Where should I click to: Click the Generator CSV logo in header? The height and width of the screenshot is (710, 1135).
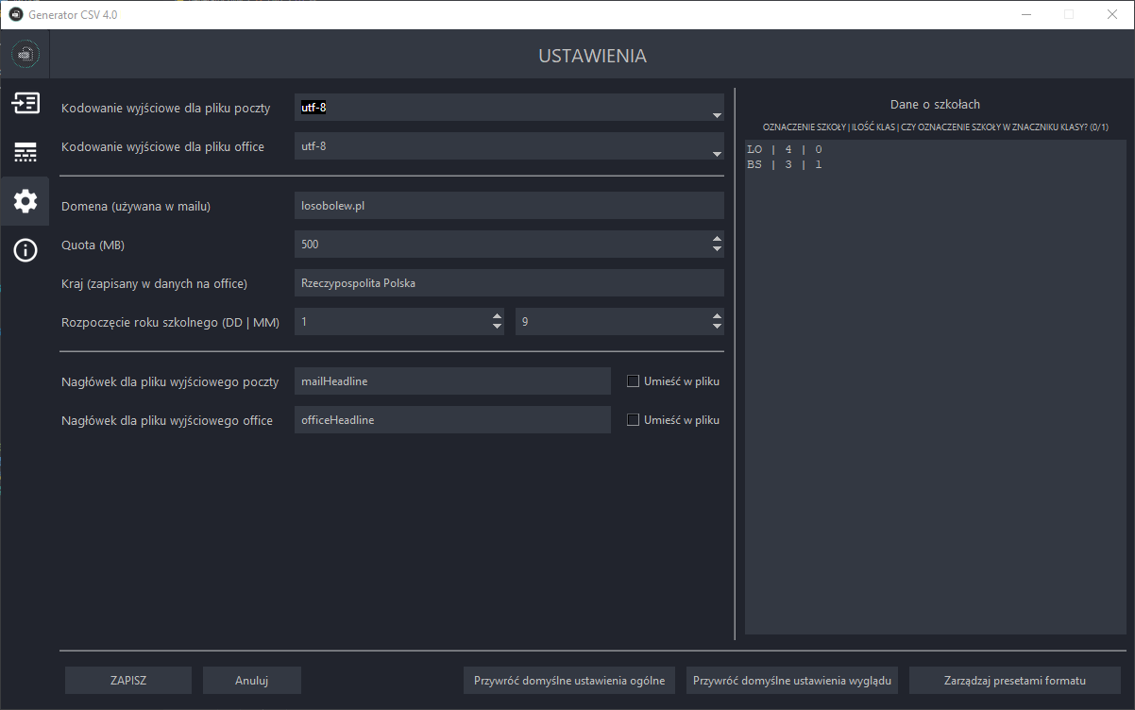coord(25,55)
